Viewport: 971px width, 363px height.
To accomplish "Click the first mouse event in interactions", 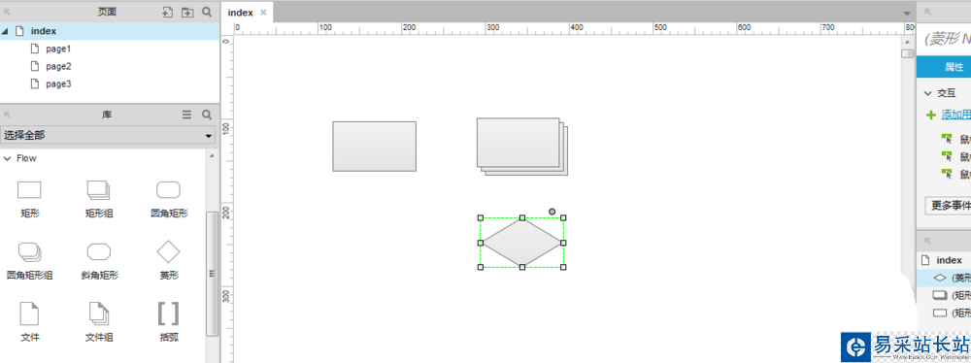I will (955, 140).
